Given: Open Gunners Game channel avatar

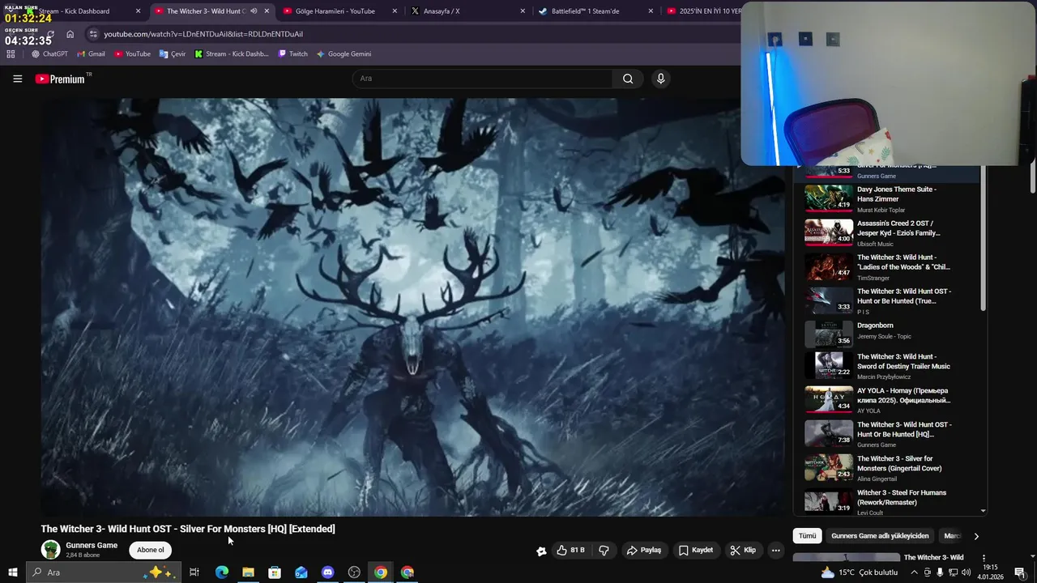Looking at the screenshot, I should tap(51, 550).
